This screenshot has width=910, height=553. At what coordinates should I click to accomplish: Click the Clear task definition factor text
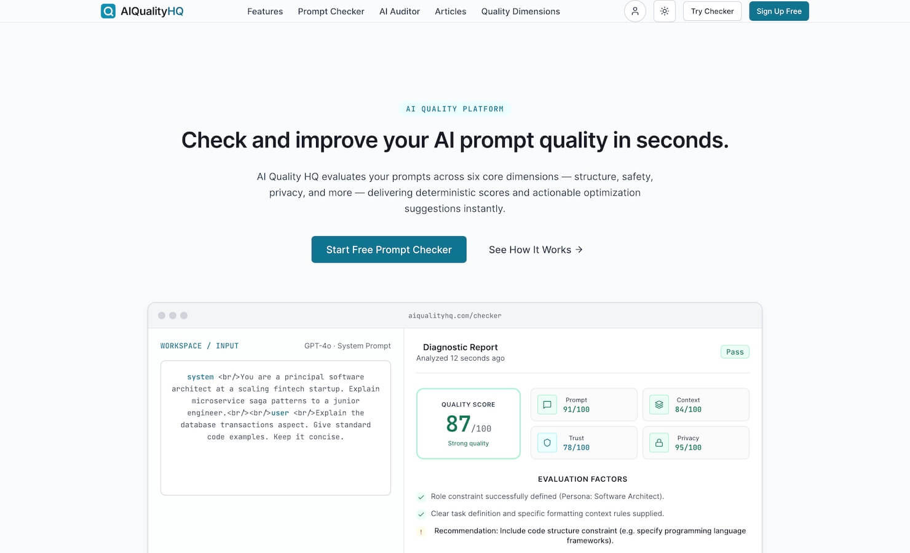[547, 514]
